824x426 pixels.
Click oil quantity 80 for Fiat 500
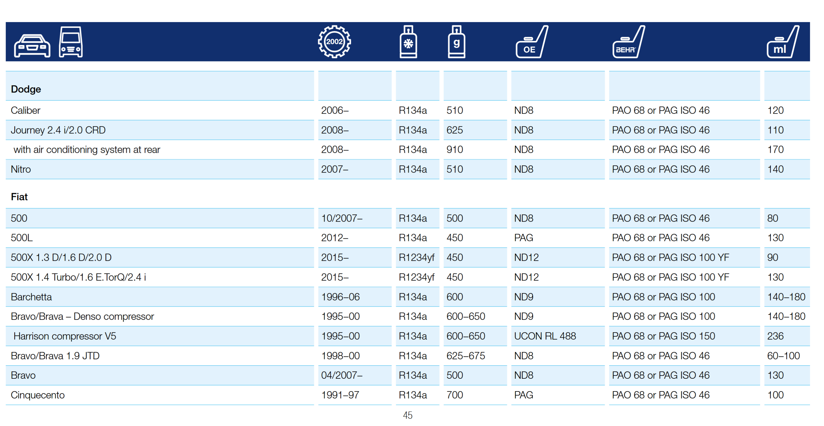[772, 218]
